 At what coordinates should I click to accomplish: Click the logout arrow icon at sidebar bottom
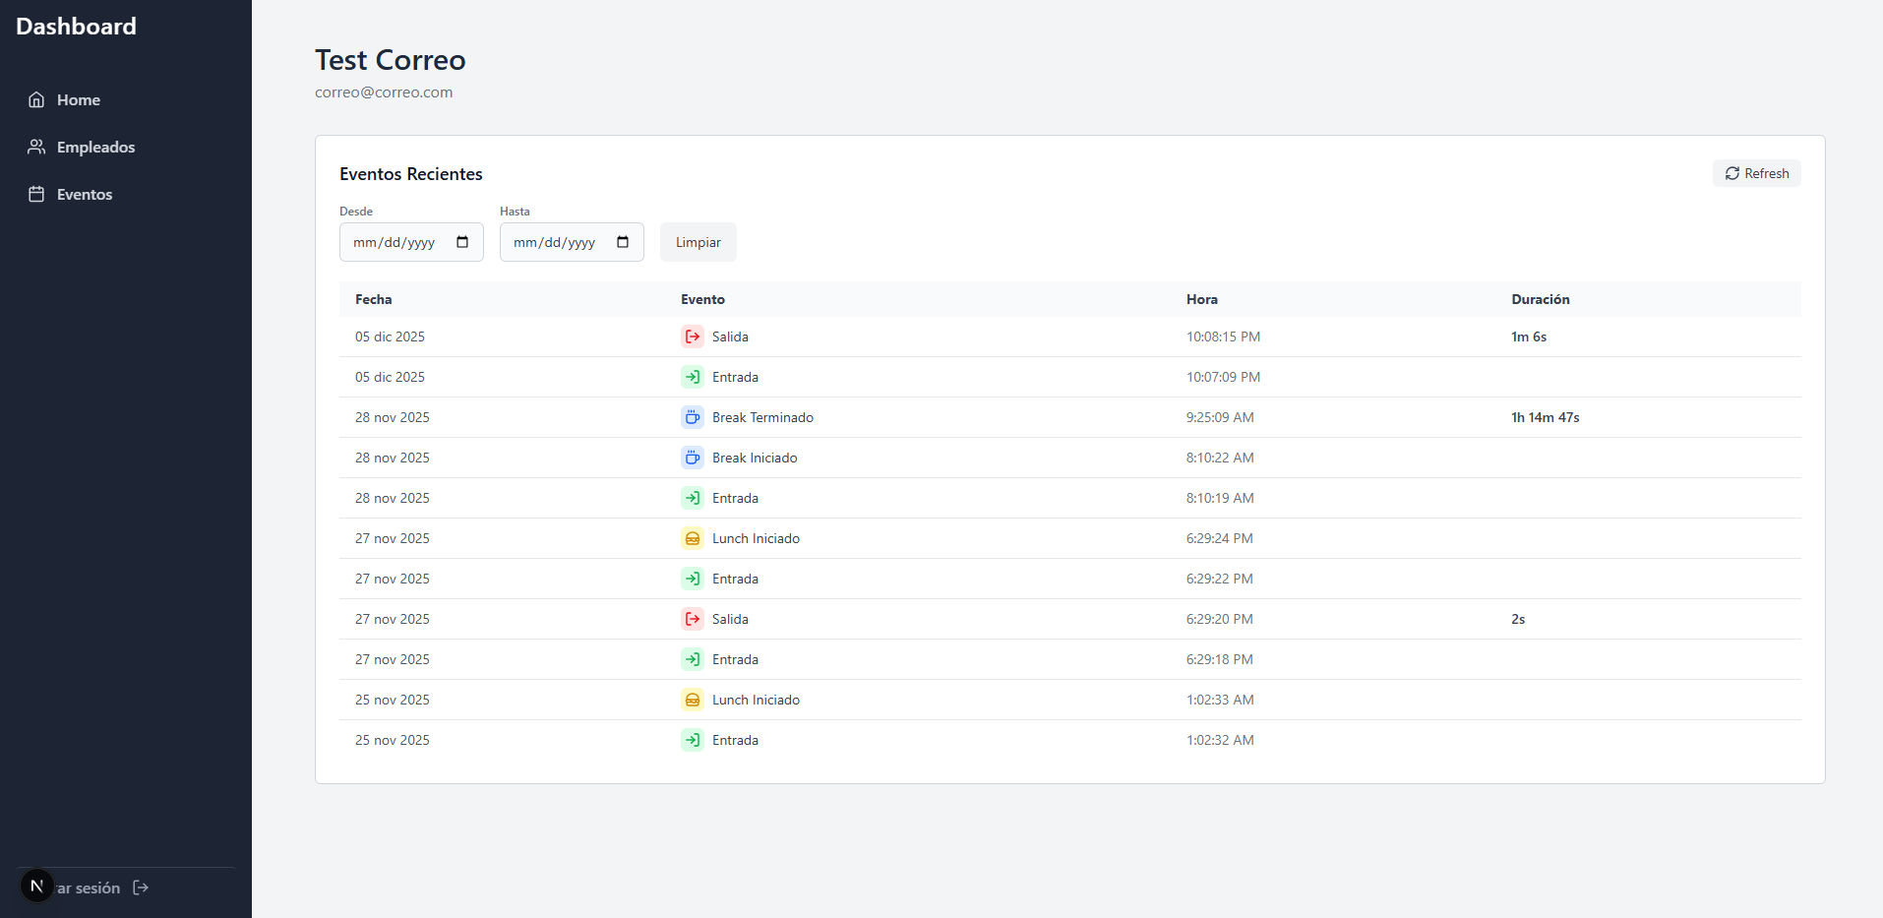click(x=141, y=887)
